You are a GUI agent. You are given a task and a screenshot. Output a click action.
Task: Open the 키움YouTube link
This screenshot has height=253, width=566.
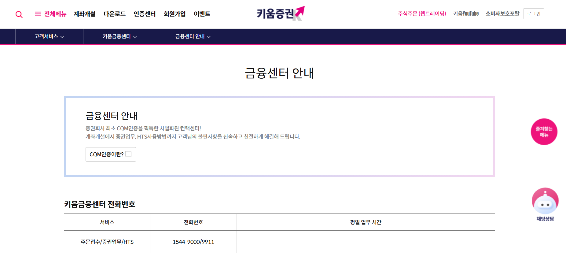click(x=466, y=13)
